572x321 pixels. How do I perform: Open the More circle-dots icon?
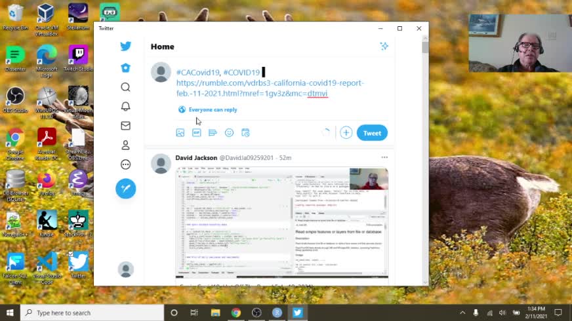tap(125, 164)
